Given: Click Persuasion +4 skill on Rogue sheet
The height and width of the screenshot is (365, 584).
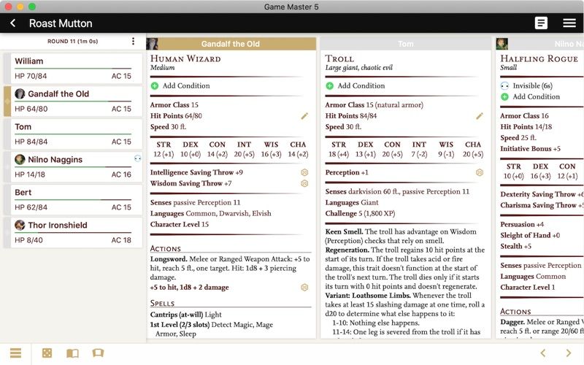Looking at the screenshot, I should tap(522, 224).
